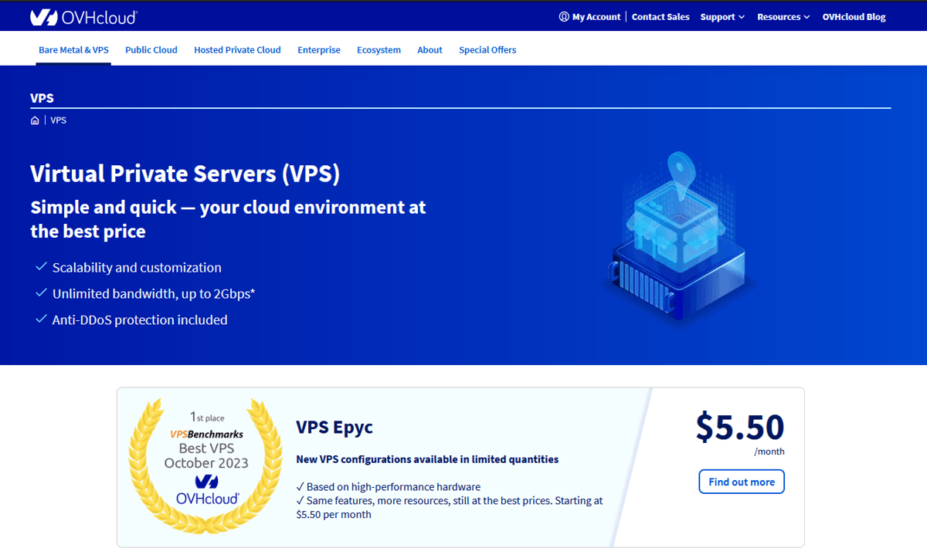The image size is (927, 558).
Task: Open the Special Offers menu
Action: point(487,50)
